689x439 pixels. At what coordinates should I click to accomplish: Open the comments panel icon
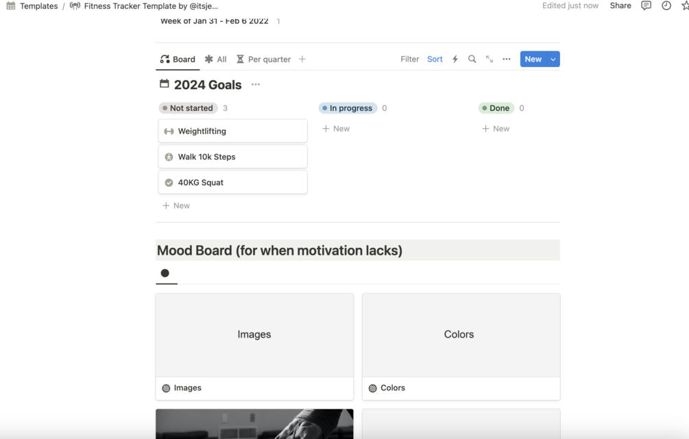(x=646, y=5)
